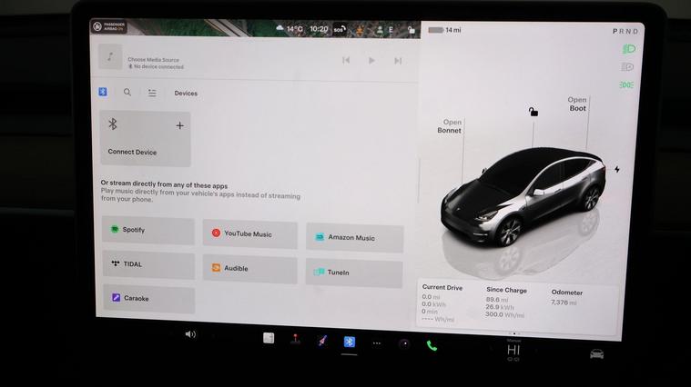The width and height of the screenshot is (691, 387).
Task: Tap the charging bolt icon beside the car
Action: tap(616, 170)
